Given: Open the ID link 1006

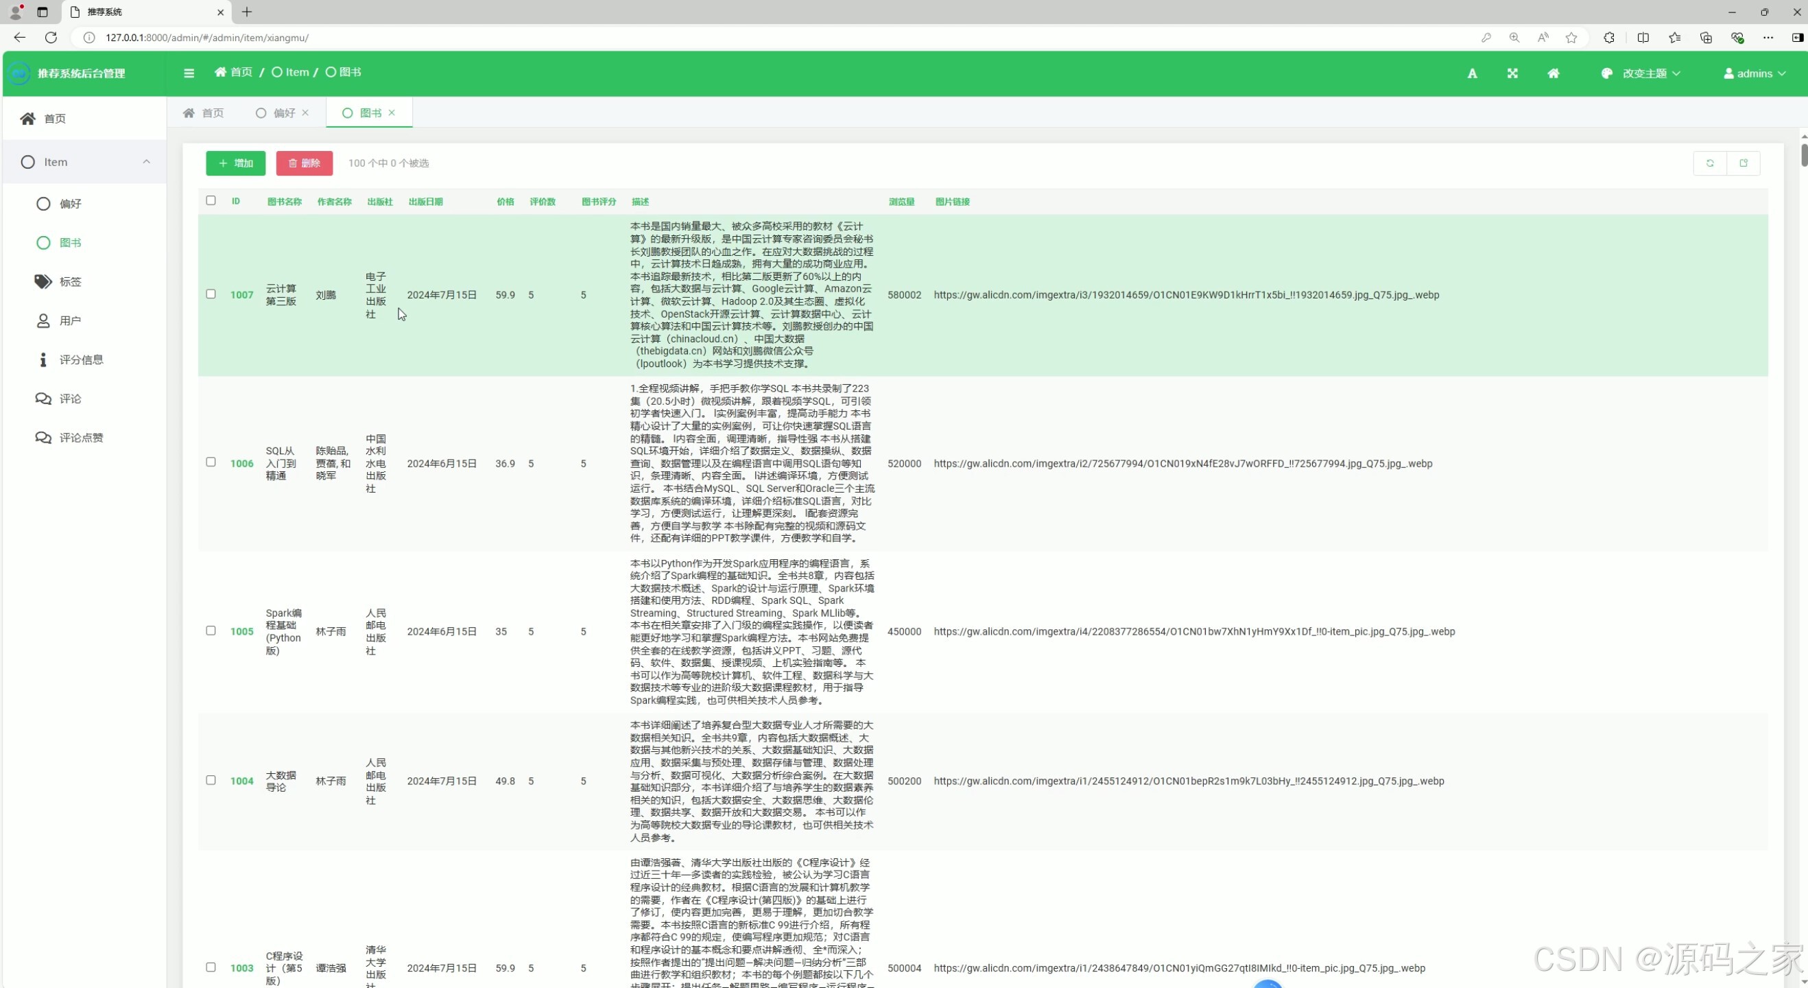Looking at the screenshot, I should coord(241,463).
